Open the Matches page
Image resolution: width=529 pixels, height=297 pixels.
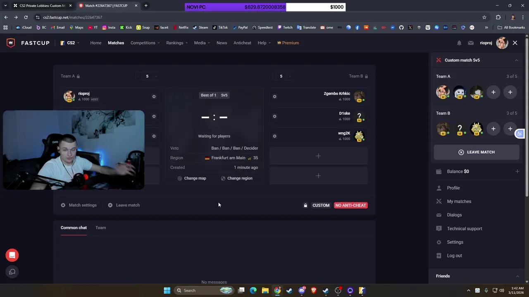[x=116, y=43]
